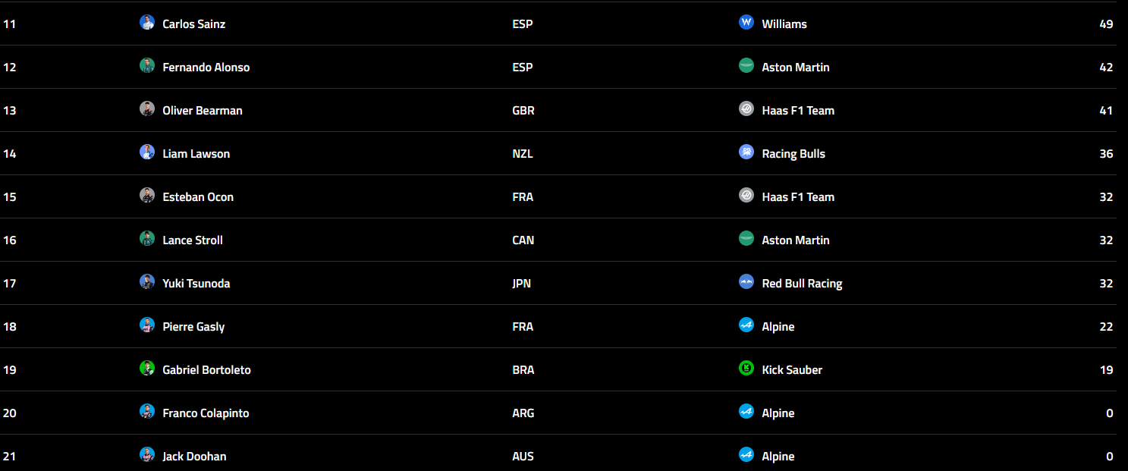Click the Red Bull Racing logo icon
Viewport: 1128px width, 471px height.
point(746,282)
